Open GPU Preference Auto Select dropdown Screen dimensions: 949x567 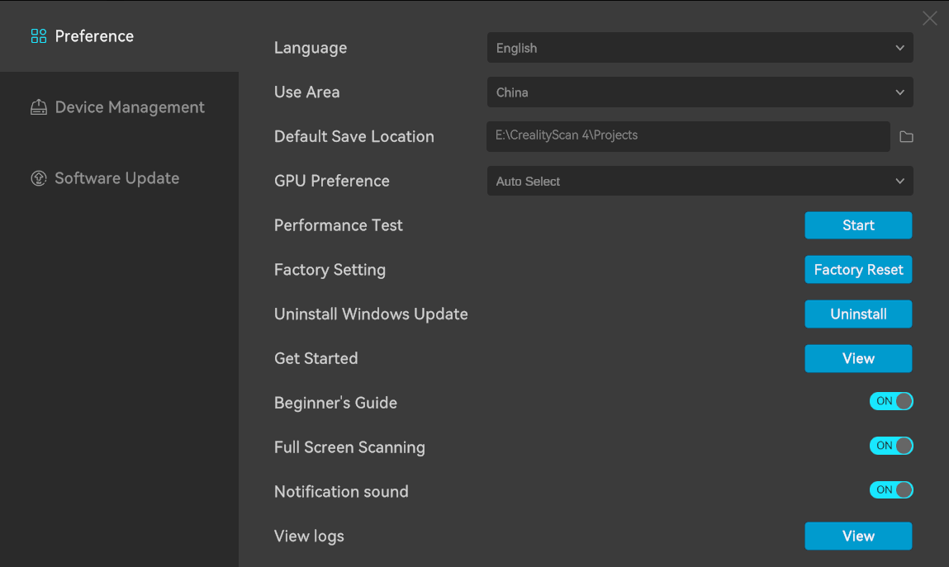pyautogui.click(x=700, y=182)
